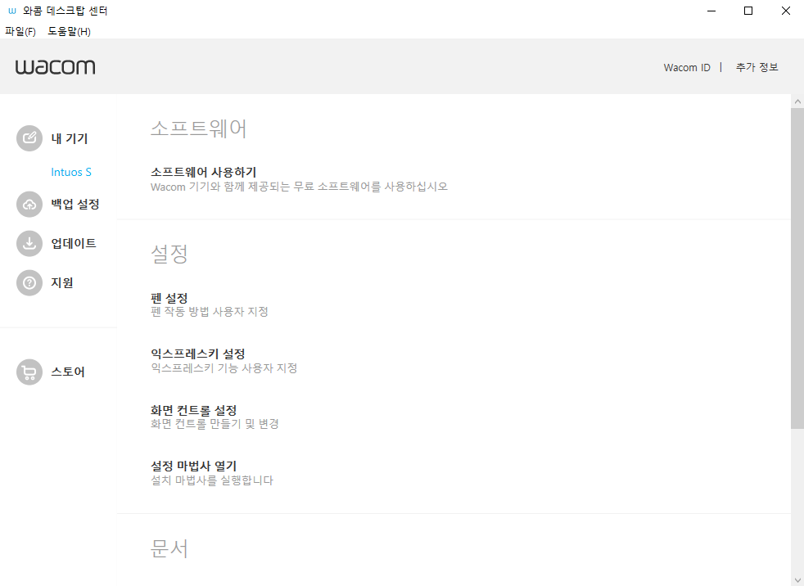
Task: Launch 설정 마법사 열기 wizard
Action: click(x=194, y=466)
